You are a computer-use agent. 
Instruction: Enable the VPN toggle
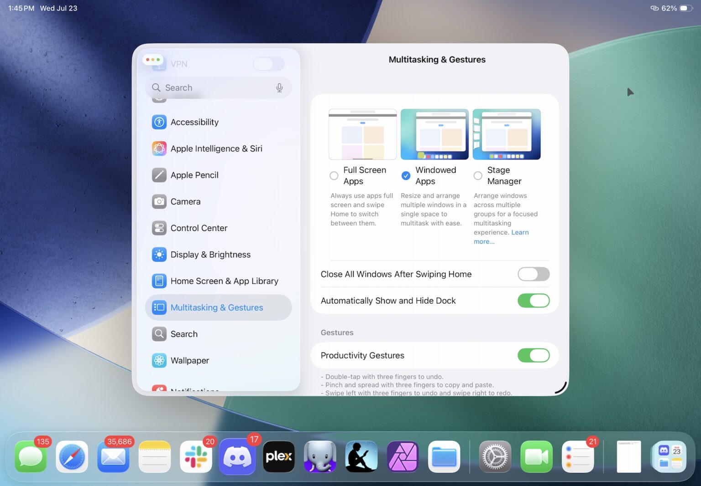pos(268,64)
